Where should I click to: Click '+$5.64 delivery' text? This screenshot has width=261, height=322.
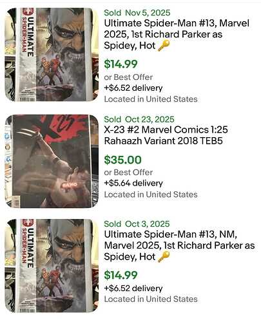coord(133,183)
